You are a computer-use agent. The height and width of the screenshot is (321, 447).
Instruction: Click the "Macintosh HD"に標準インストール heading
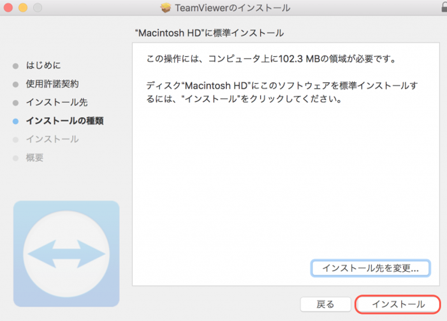click(x=210, y=33)
